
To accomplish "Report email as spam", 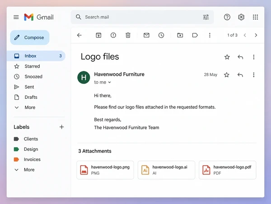I will click(x=113, y=35).
